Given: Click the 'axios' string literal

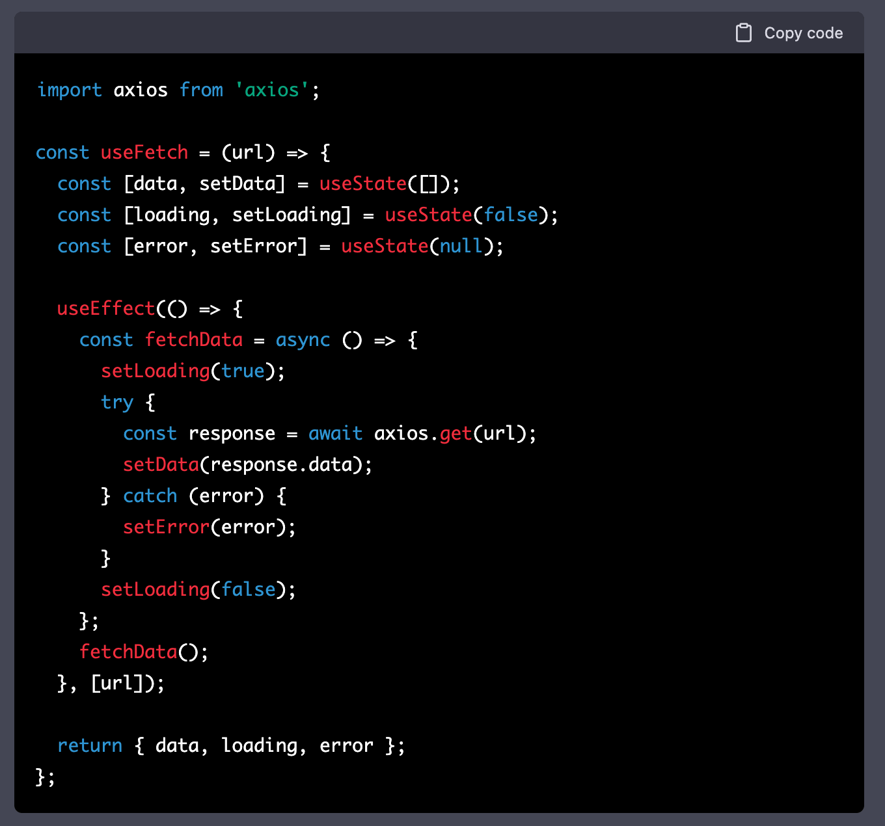Looking at the screenshot, I should pos(272,90).
